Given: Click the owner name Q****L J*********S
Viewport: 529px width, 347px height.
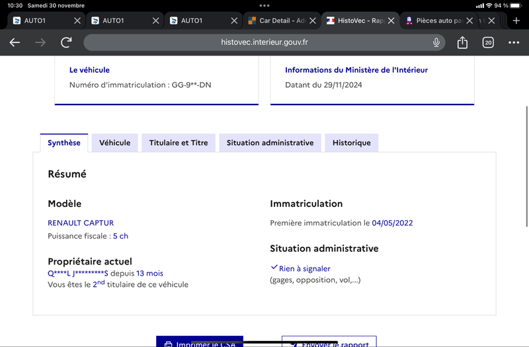Looking at the screenshot, I should tap(78, 273).
